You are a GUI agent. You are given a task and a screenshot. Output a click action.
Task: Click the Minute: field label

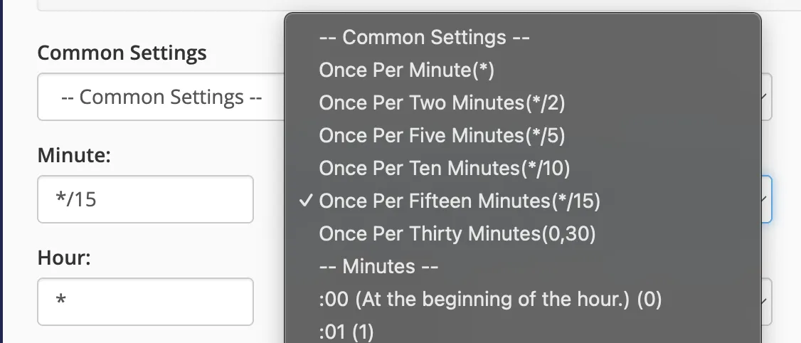pyautogui.click(x=73, y=155)
